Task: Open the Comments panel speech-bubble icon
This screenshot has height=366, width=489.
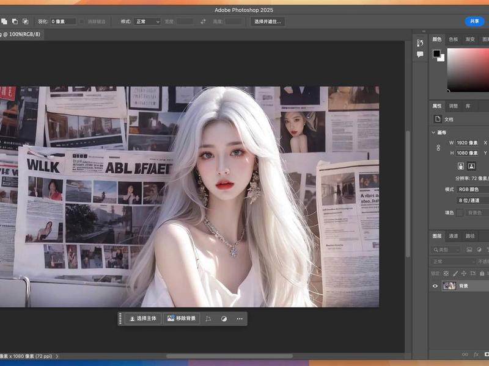Action: coord(420,54)
